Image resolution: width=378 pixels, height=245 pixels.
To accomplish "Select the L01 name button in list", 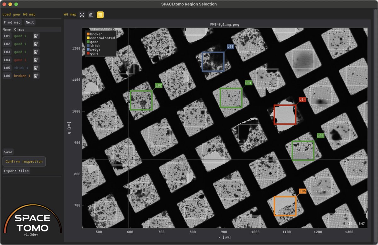I will point(7,36).
